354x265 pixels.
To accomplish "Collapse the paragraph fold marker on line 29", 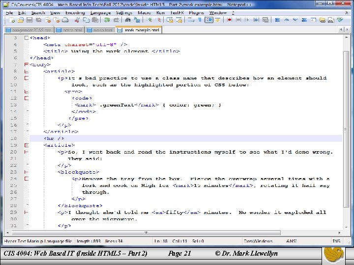I will pyautogui.click(x=27, y=212).
